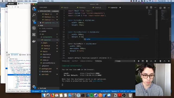
Task: Create a new terminal with plus icon
Action: point(138,61)
